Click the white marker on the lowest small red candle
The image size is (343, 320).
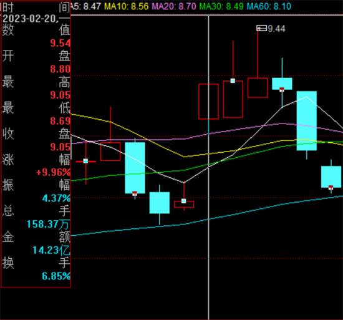[x=184, y=201]
